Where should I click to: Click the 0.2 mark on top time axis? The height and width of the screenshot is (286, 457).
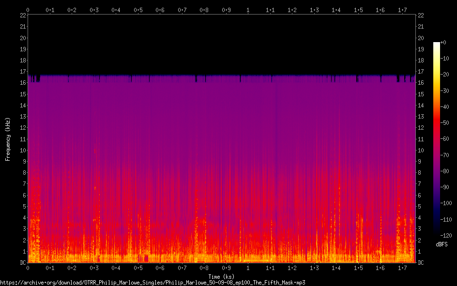[72, 10]
